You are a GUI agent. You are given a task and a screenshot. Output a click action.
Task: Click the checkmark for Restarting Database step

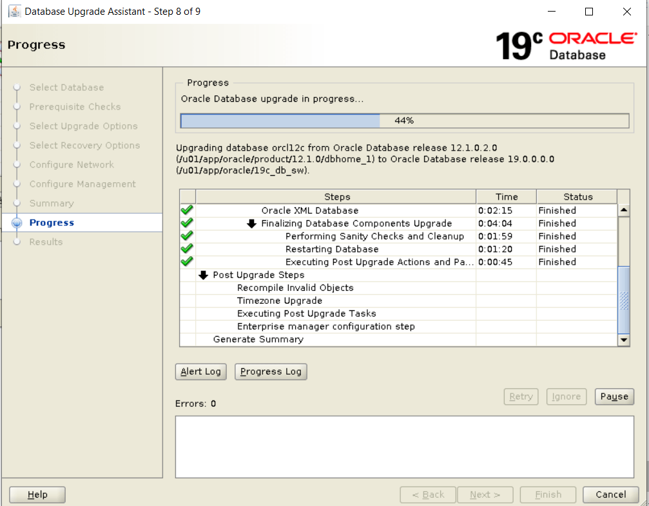click(x=187, y=249)
